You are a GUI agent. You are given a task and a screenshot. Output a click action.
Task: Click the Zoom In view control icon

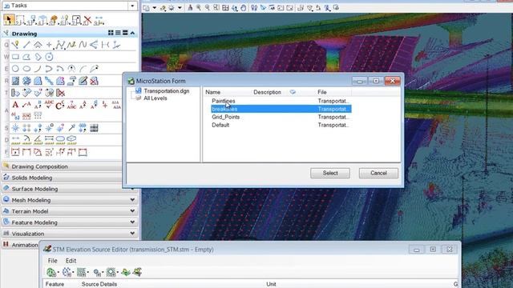pyautogui.click(x=199, y=7)
